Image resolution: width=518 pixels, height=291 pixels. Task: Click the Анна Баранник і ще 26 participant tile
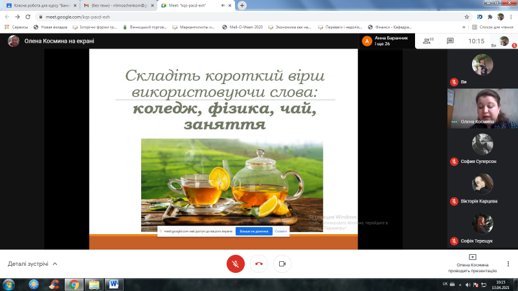click(387, 41)
